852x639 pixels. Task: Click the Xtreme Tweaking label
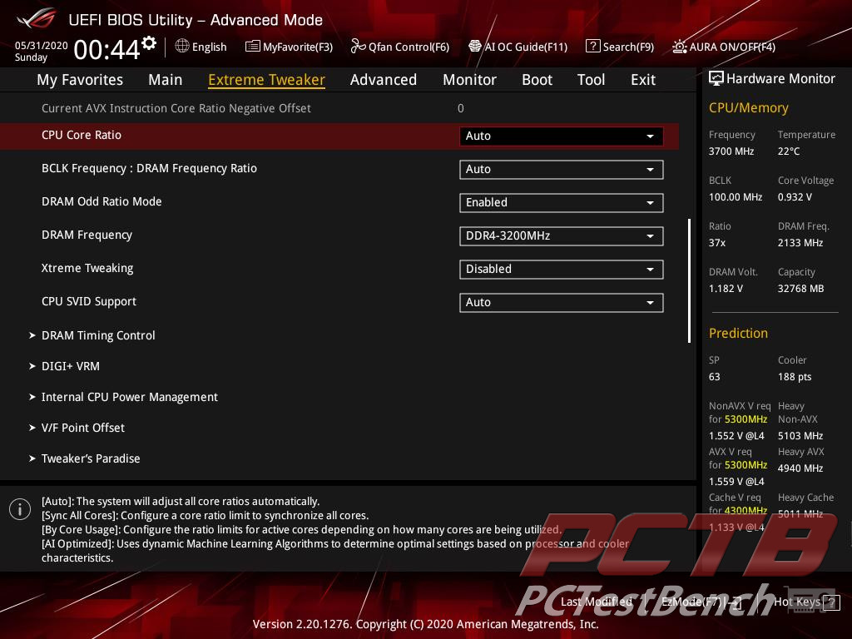[x=87, y=268]
